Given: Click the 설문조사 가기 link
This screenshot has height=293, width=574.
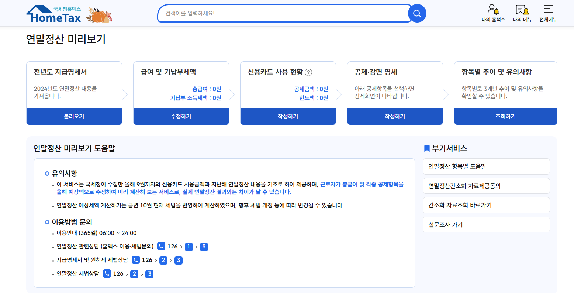Looking at the screenshot, I should (x=486, y=224).
